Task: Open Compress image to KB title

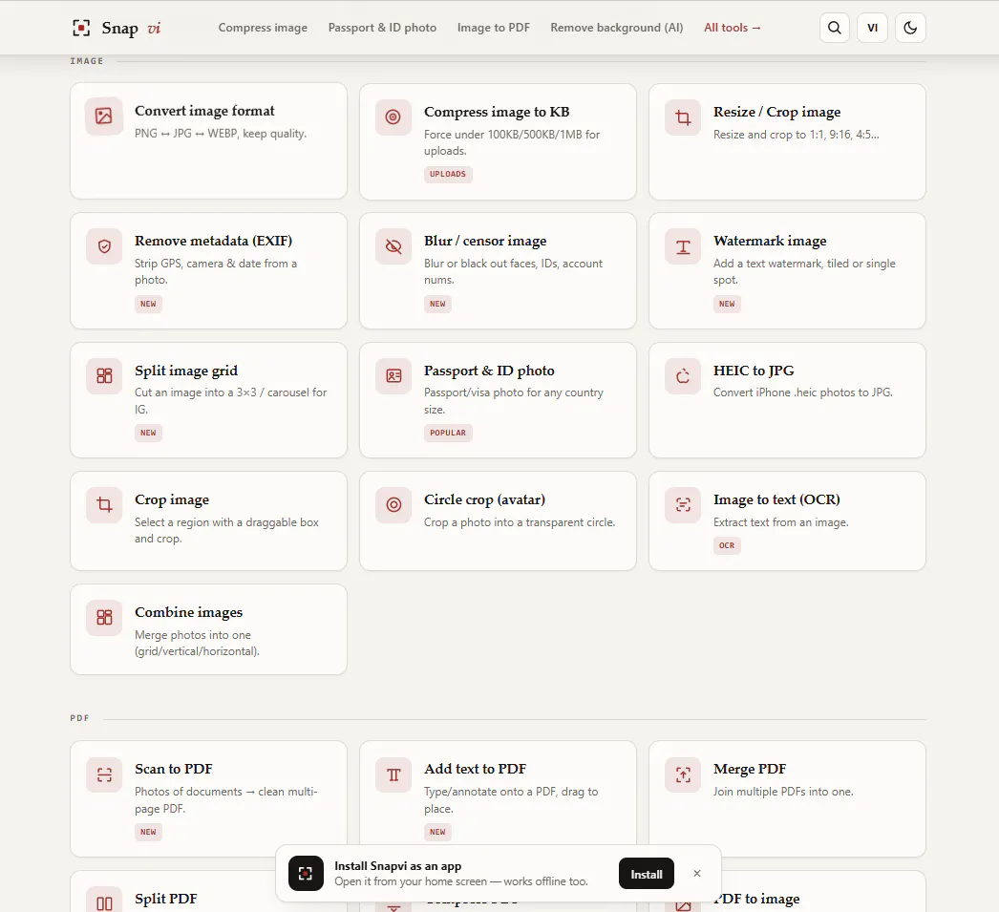Action: pos(497,112)
